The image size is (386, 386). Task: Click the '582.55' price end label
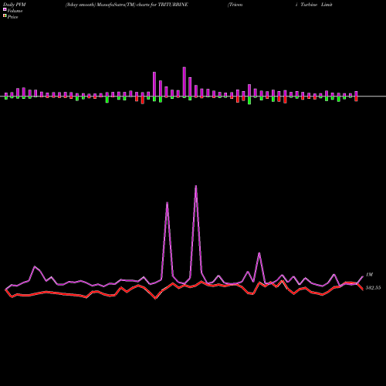tap(373, 288)
